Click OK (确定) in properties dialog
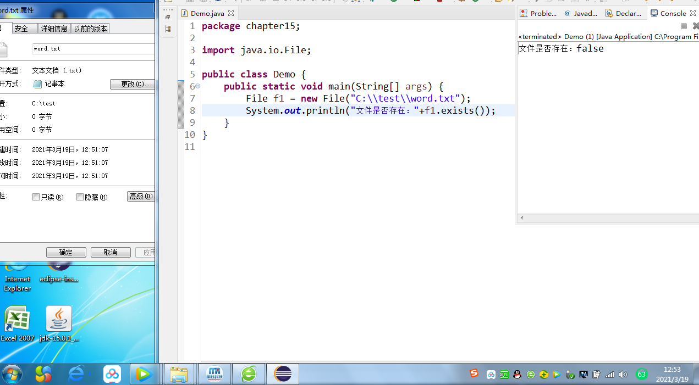 (x=66, y=253)
